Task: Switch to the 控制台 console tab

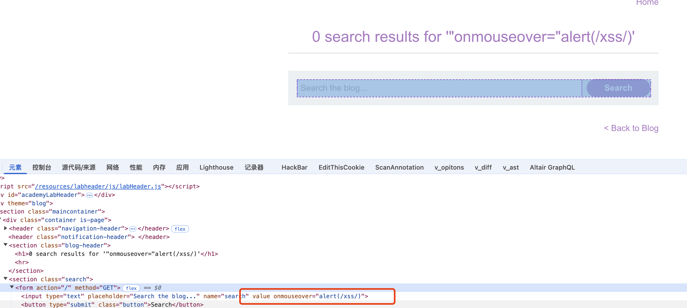Action: (x=42, y=167)
